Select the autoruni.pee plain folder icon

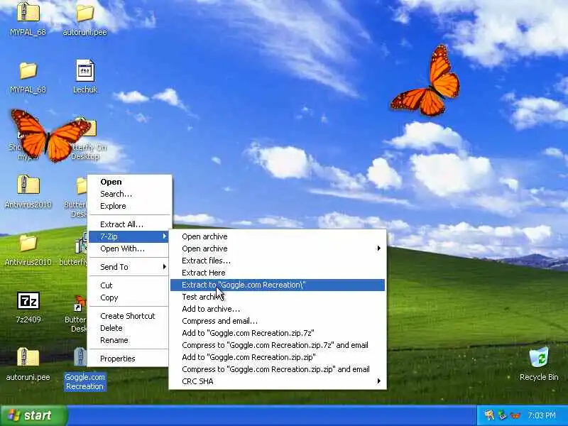coord(84,13)
